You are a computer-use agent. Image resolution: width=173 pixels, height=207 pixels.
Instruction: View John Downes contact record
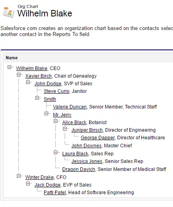(86, 146)
